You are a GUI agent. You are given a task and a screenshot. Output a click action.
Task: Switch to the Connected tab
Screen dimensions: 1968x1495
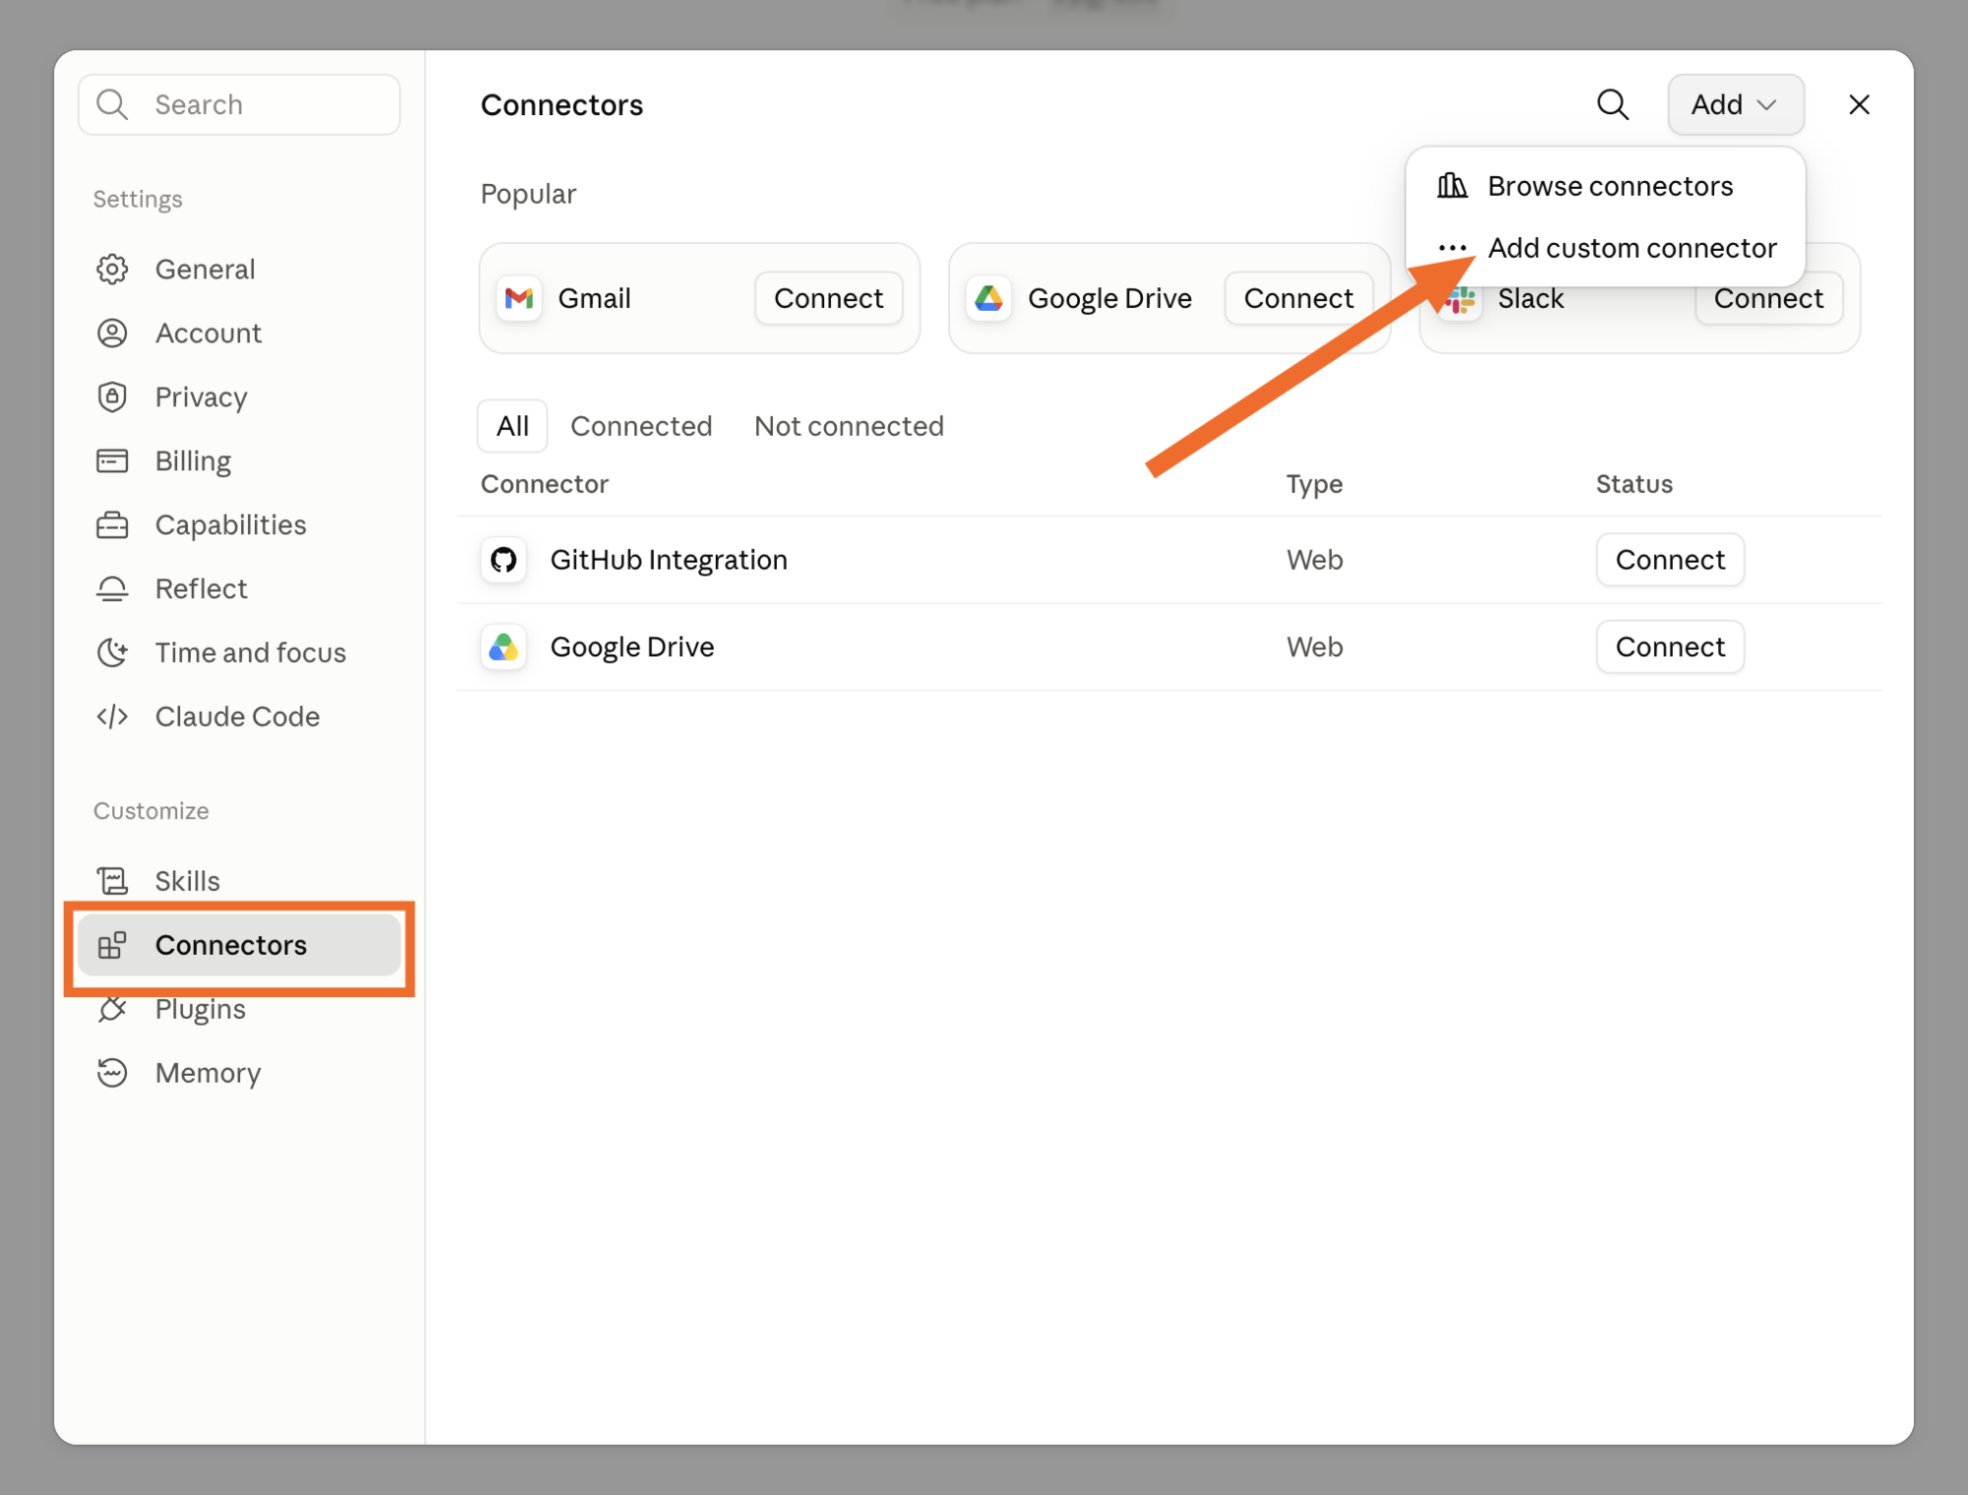click(641, 426)
